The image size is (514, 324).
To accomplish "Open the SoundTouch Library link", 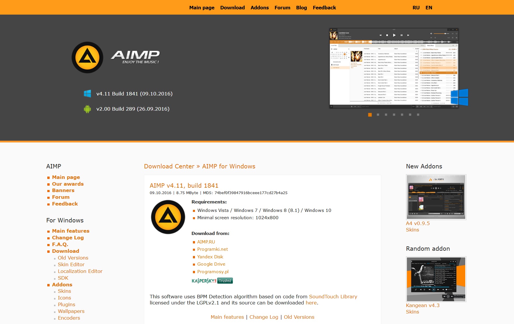I will (333, 297).
